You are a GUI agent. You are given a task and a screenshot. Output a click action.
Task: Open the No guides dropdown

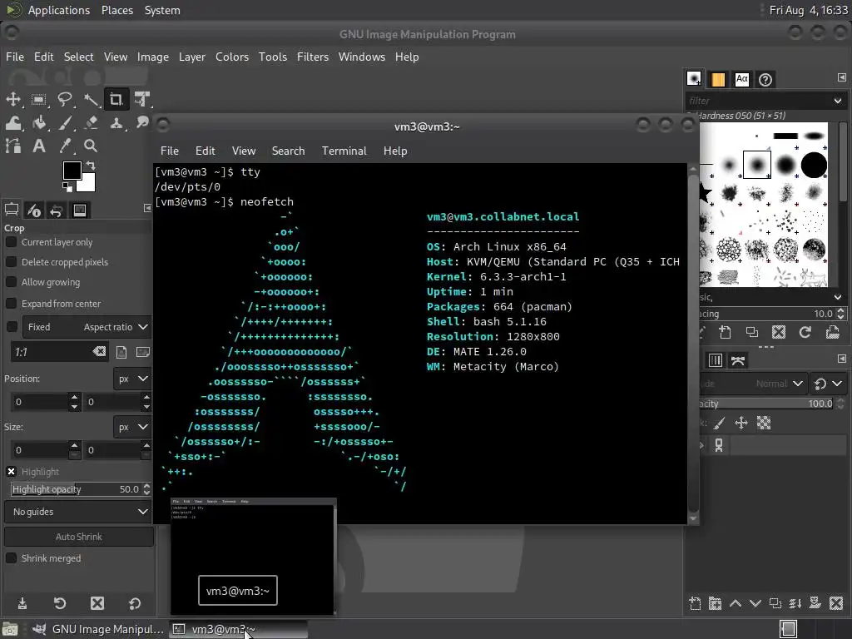(78, 512)
